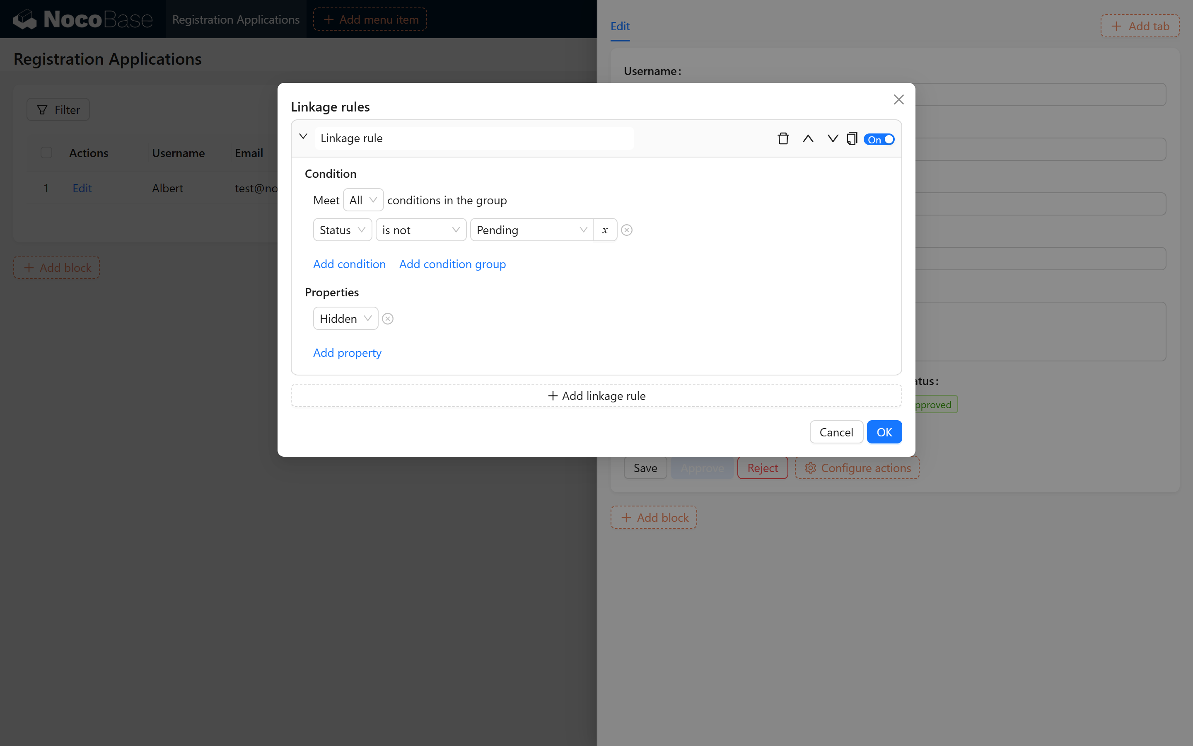
Task: Open the Hidden property dropdown
Action: click(345, 319)
